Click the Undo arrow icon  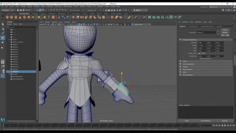pos(26,10)
